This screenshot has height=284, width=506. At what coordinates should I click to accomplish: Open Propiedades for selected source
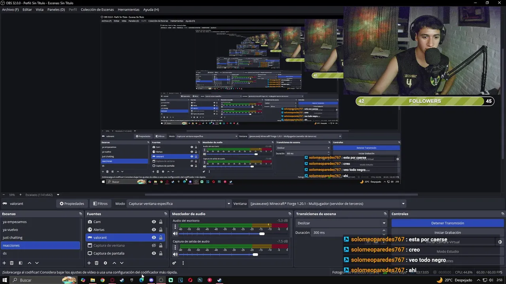tap(72, 204)
